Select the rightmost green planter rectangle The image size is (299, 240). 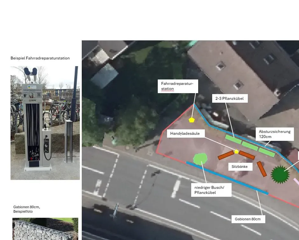[x=266, y=152]
